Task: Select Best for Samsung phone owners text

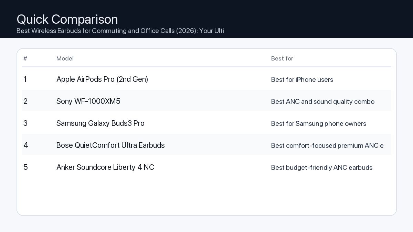Action: (x=318, y=124)
